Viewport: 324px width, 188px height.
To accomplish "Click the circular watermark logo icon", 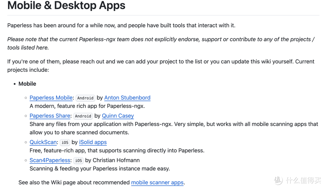I will tap(278, 180).
